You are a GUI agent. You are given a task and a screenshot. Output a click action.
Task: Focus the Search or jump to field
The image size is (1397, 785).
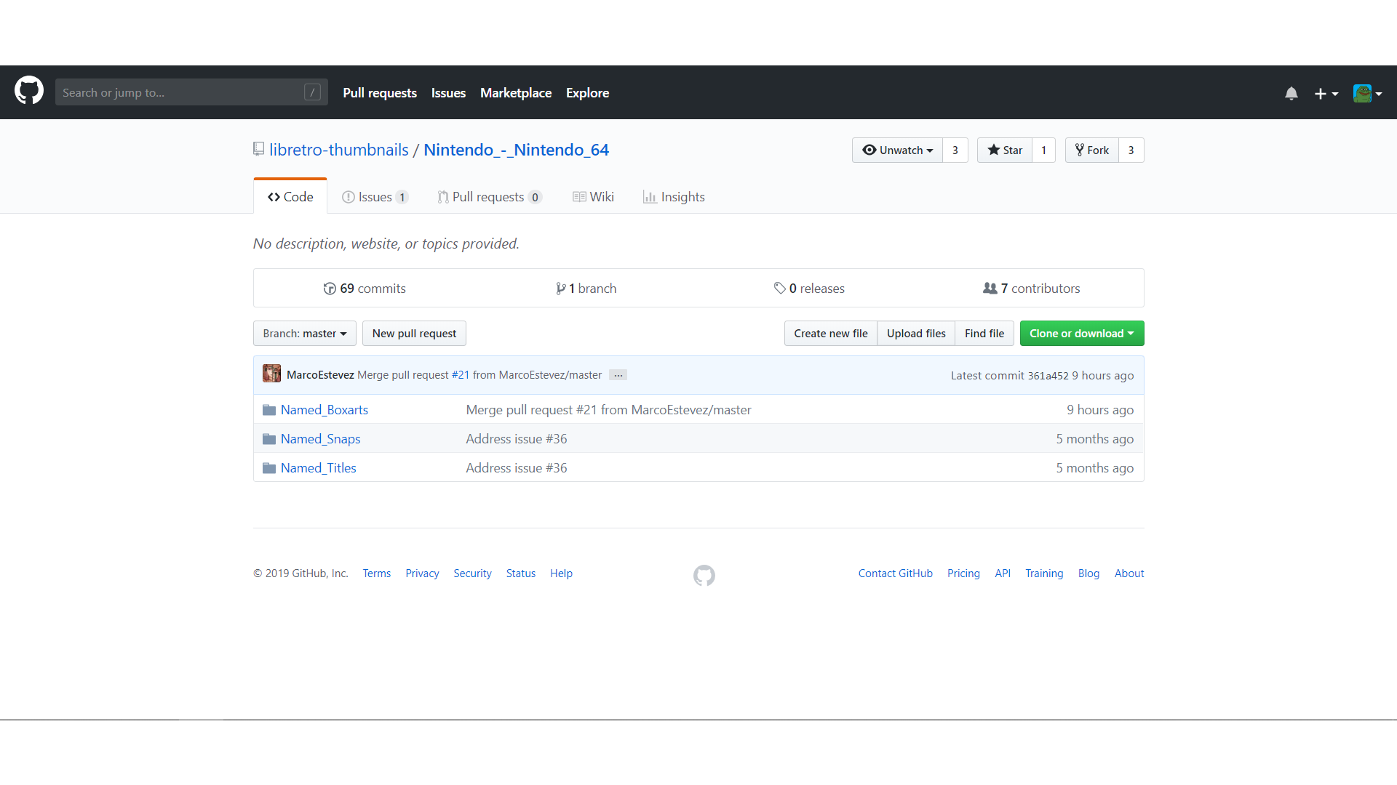182,92
